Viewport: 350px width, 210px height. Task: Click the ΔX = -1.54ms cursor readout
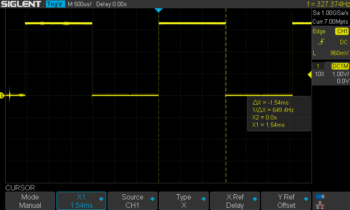pos(270,102)
